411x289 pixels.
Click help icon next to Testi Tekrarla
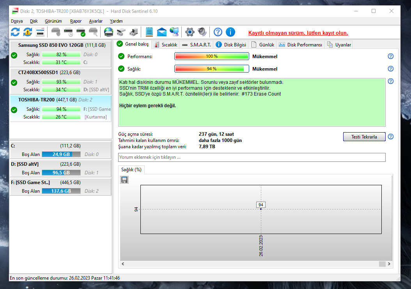tap(391, 137)
